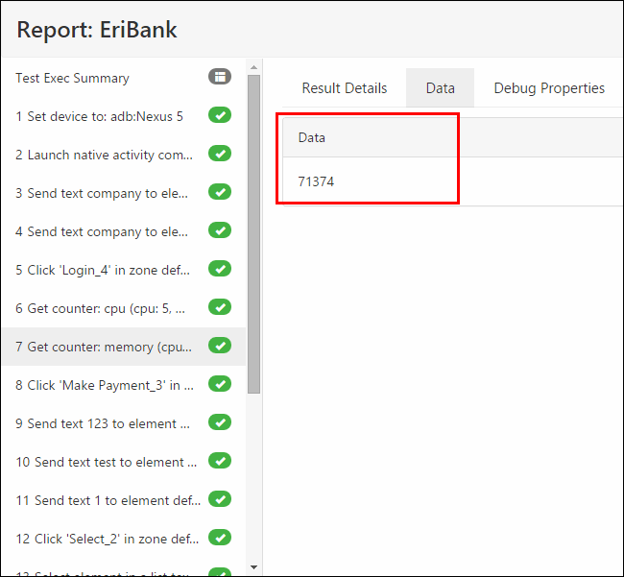Select step 1 Set device to adb:Nexus 5
Screen dimensions: 624x577
[99, 116]
